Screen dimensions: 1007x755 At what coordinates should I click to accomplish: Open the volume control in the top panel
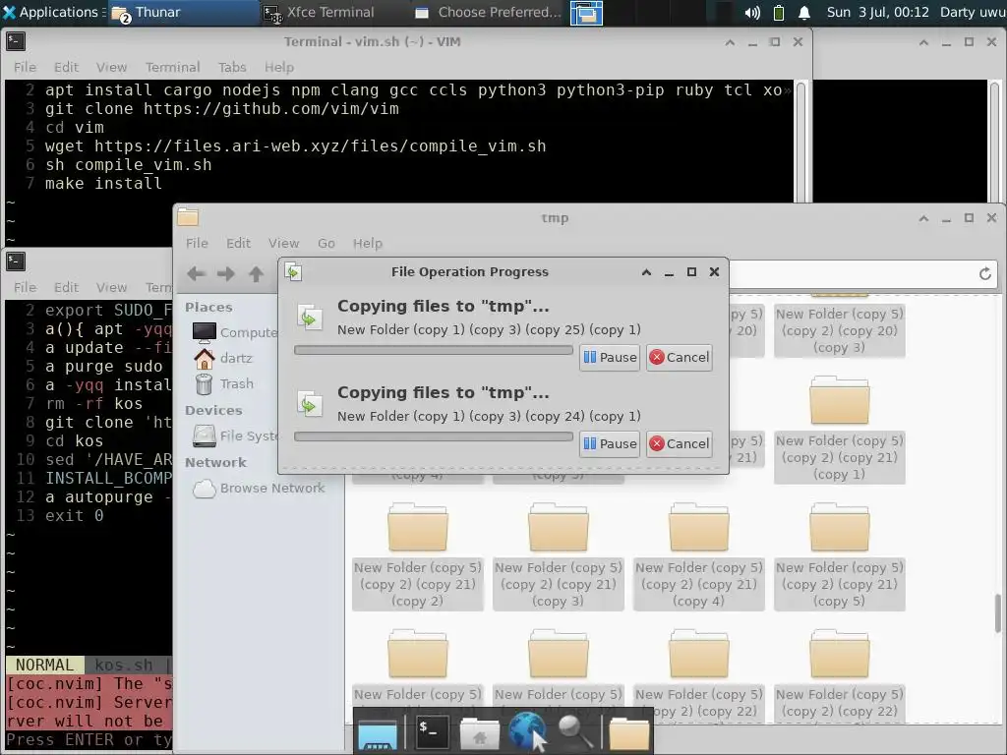click(752, 13)
